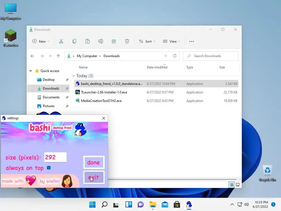
Task: Sort by Date modified column header
Action: 157,67
